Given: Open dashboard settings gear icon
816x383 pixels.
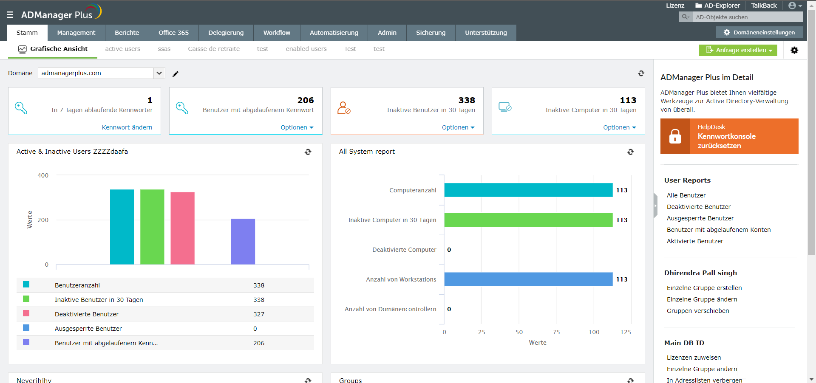Looking at the screenshot, I should pyautogui.click(x=794, y=50).
